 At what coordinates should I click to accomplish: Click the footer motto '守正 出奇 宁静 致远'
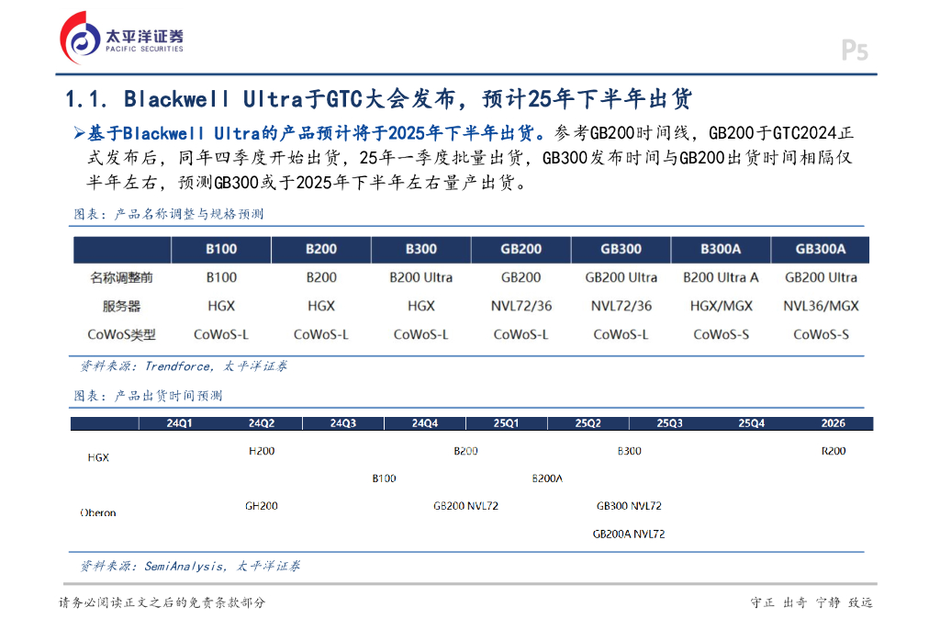[811, 603]
